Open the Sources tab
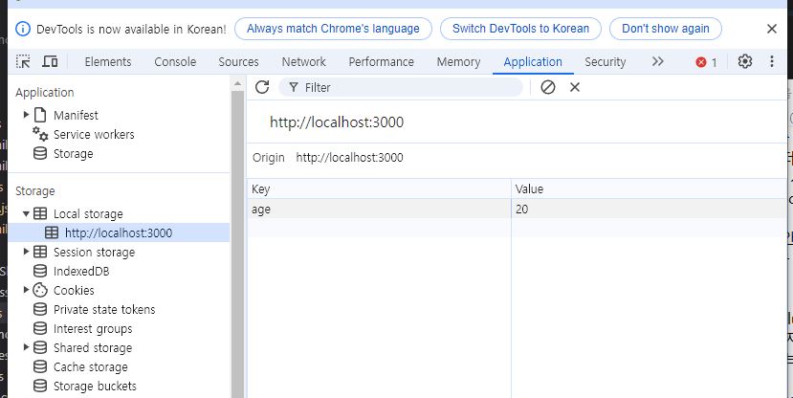The width and height of the screenshot is (793, 398). tap(238, 61)
